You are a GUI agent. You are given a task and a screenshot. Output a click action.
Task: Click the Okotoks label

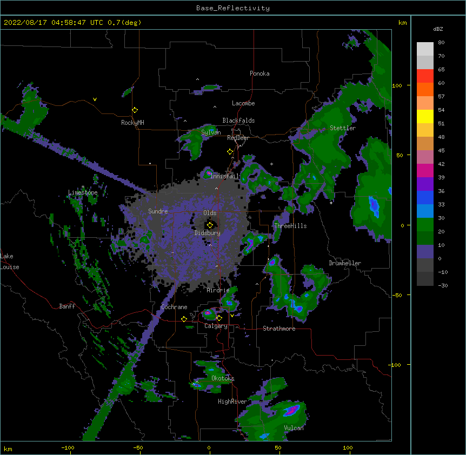tap(223, 378)
